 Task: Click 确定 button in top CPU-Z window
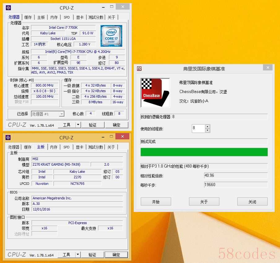116,125
